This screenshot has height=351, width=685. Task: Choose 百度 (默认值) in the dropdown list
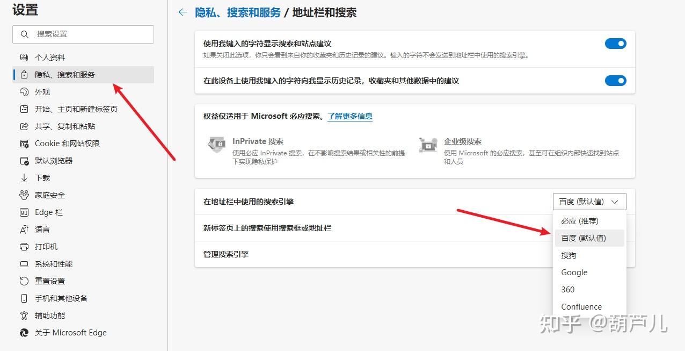(589, 238)
